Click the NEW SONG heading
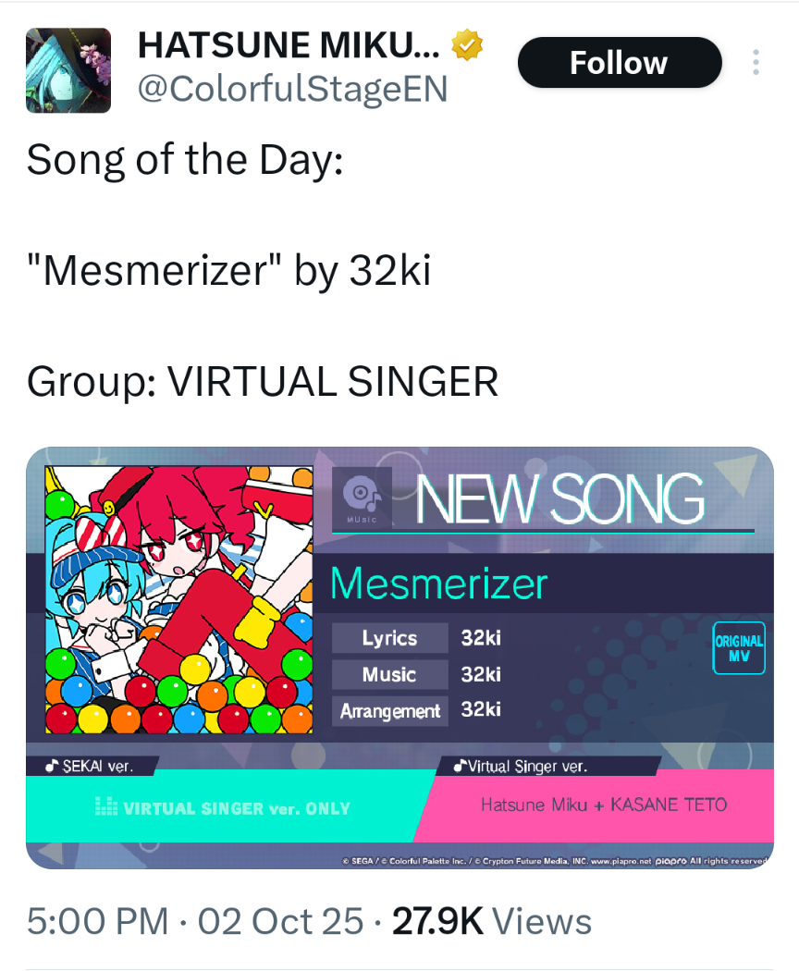This screenshot has height=971, width=799. tap(559, 498)
